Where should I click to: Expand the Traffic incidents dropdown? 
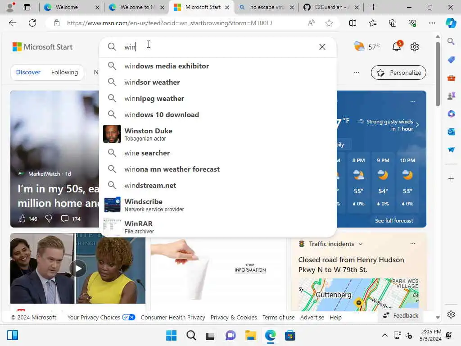click(x=361, y=244)
